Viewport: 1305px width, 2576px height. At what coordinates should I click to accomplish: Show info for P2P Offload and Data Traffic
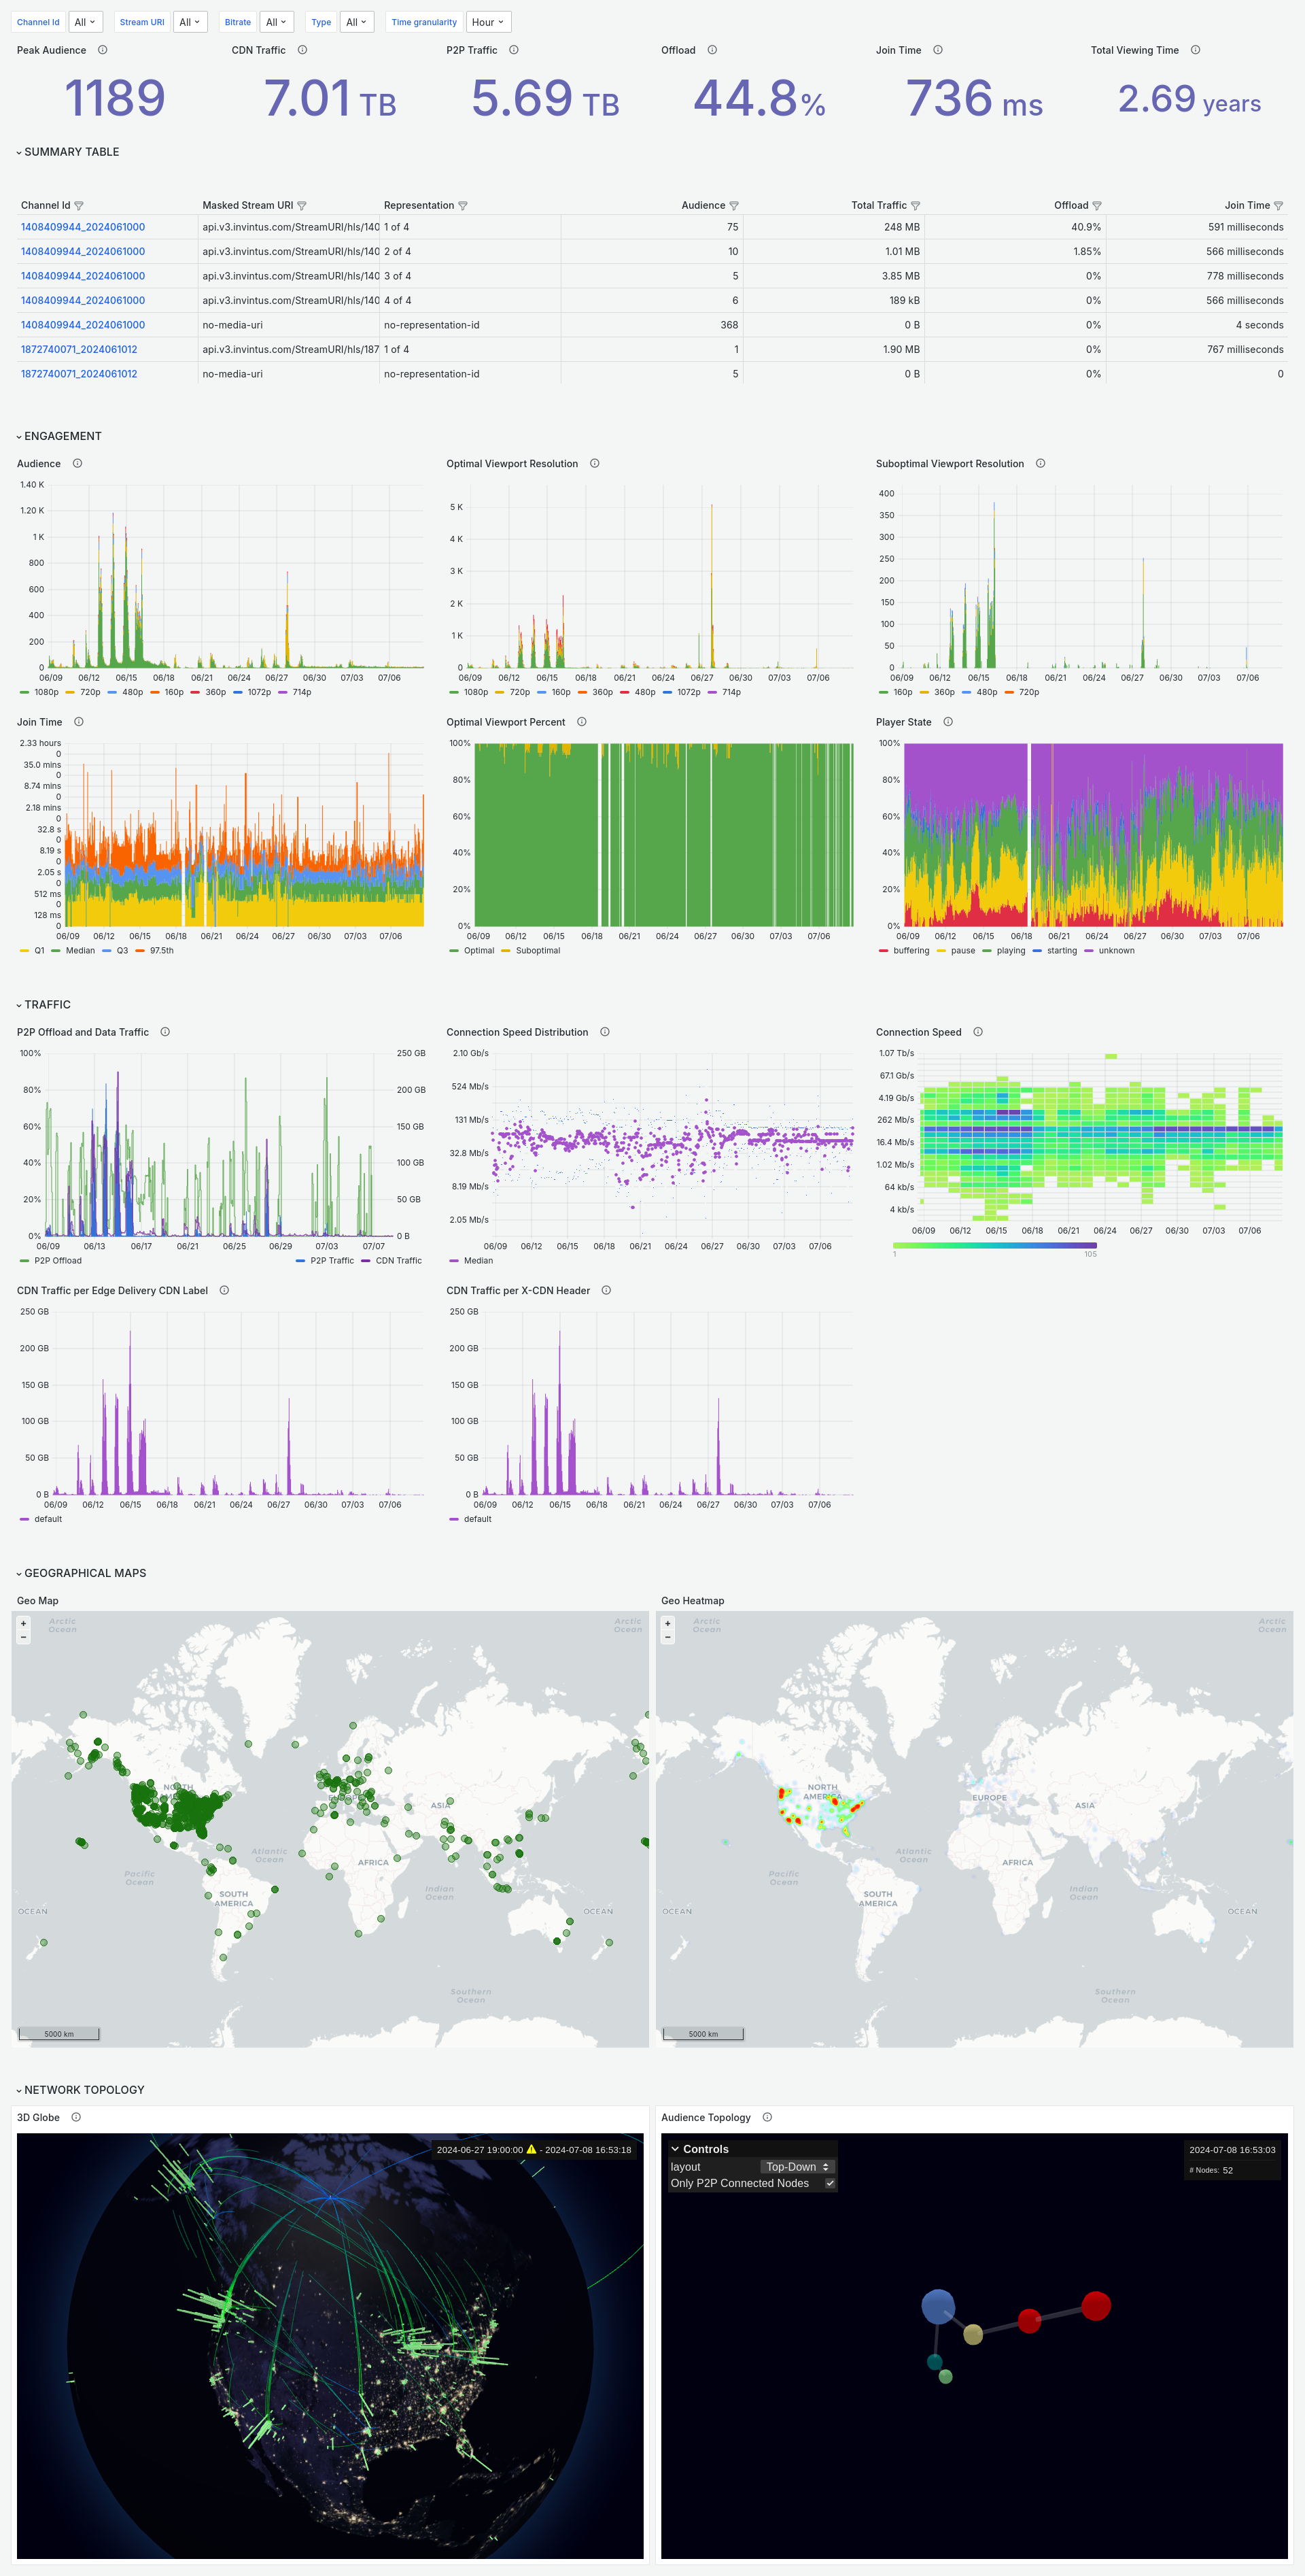click(165, 1032)
